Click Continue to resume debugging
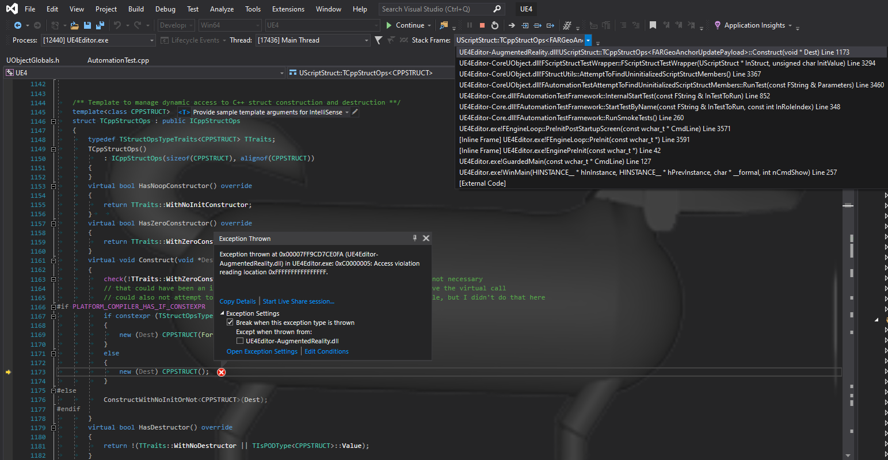This screenshot has width=888, height=460. coord(405,25)
